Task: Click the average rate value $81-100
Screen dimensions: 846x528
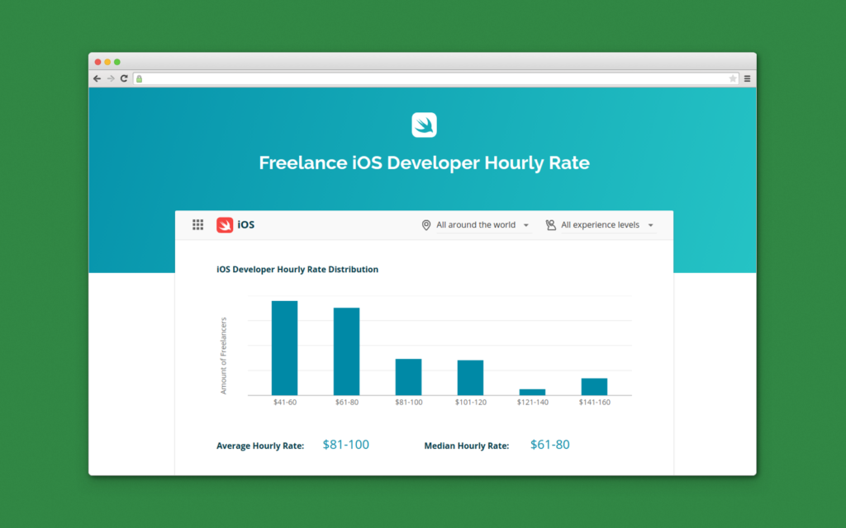Action: click(346, 445)
